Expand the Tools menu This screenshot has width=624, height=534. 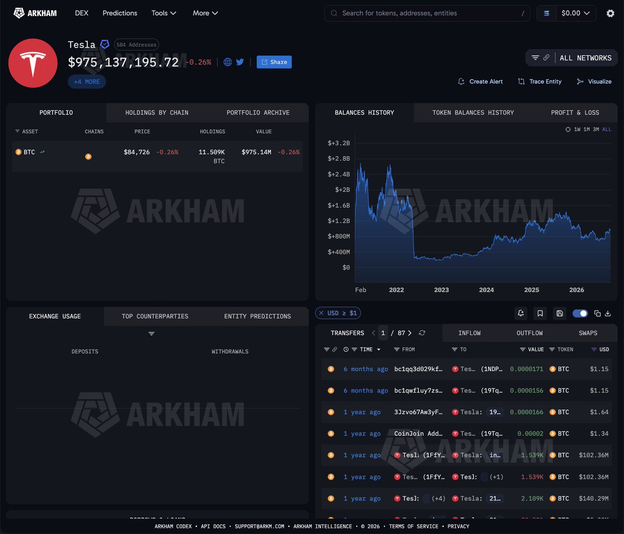164,13
